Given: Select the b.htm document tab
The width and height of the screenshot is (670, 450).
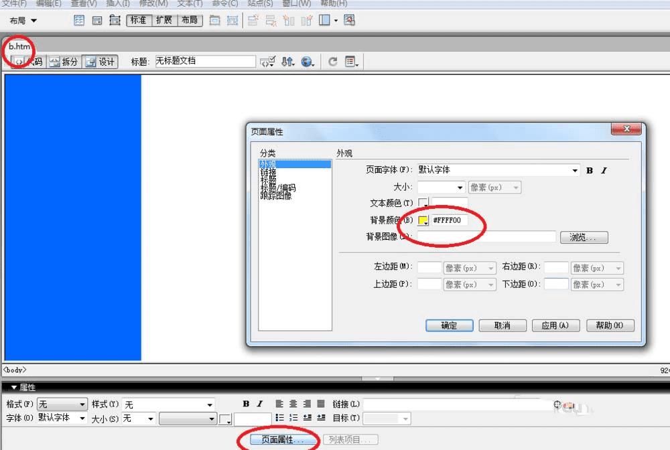Looking at the screenshot, I should pyautogui.click(x=19, y=46).
